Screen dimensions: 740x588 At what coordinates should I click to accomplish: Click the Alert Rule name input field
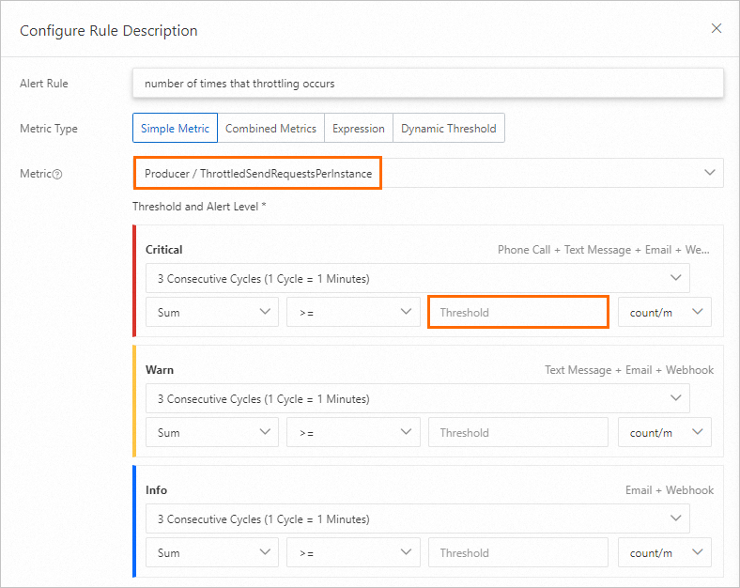(427, 83)
